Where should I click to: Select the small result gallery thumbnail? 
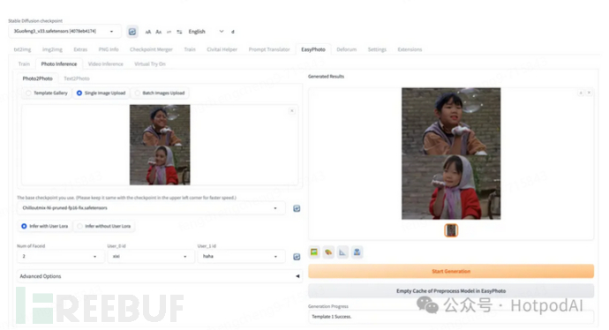pos(451,230)
